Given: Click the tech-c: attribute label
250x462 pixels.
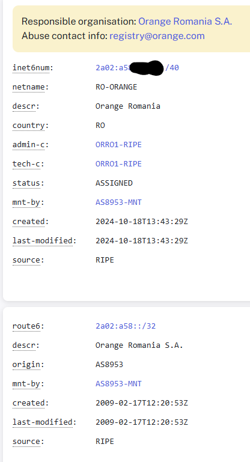Looking at the screenshot, I should point(28,164).
